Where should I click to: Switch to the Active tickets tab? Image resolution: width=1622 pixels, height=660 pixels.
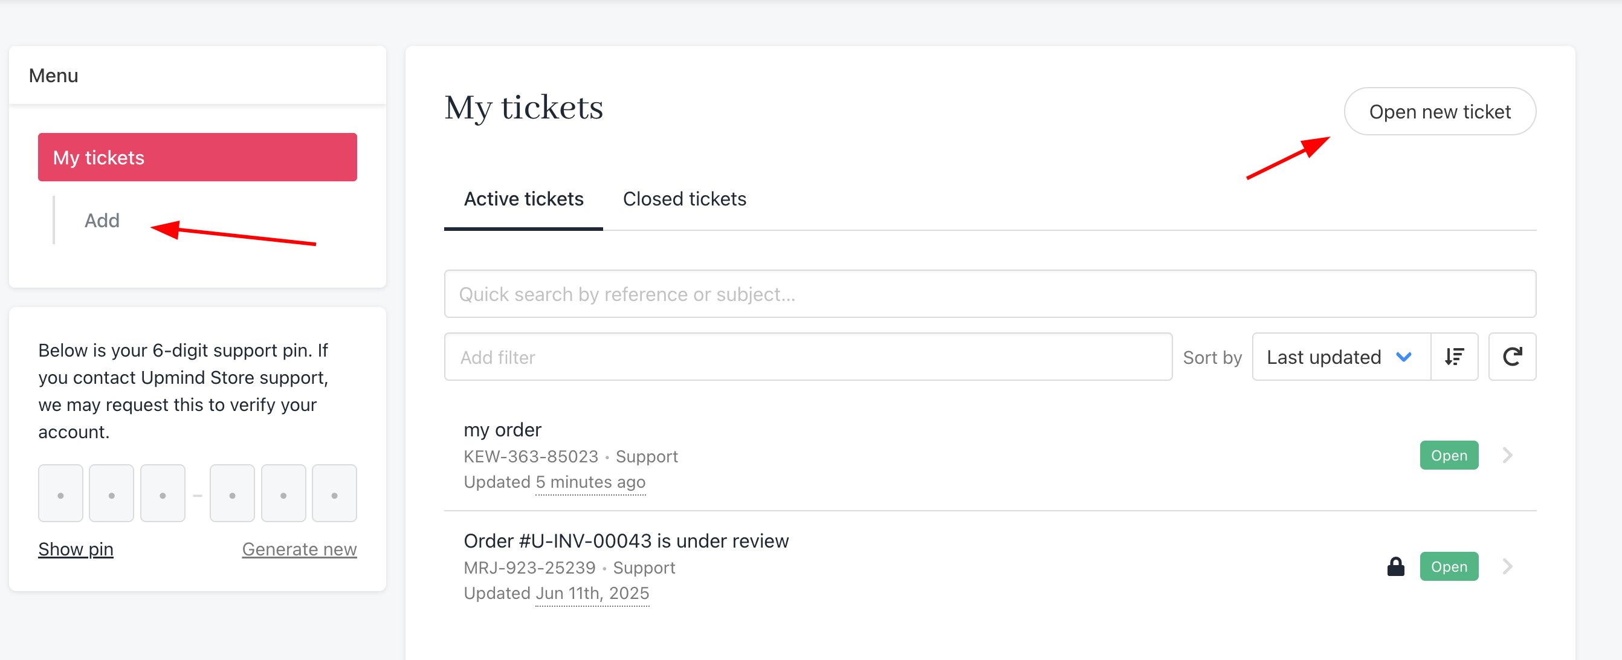click(523, 199)
